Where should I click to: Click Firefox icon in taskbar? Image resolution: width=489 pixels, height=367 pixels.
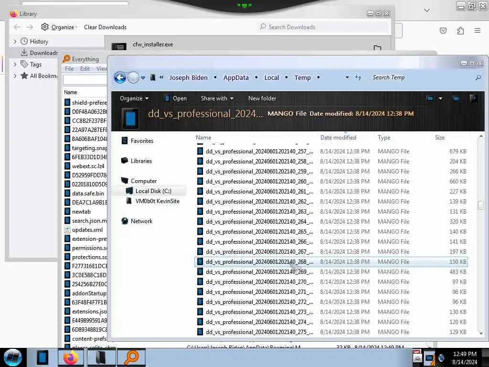(71, 357)
